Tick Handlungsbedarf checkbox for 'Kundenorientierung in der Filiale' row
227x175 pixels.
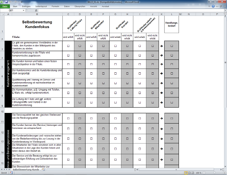[x=172, y=55]
